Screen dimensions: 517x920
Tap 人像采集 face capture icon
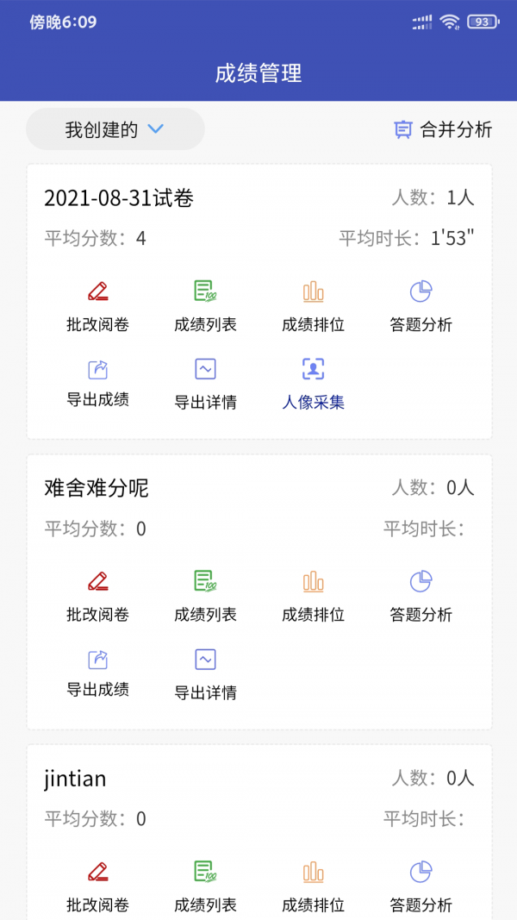(312, 370)
